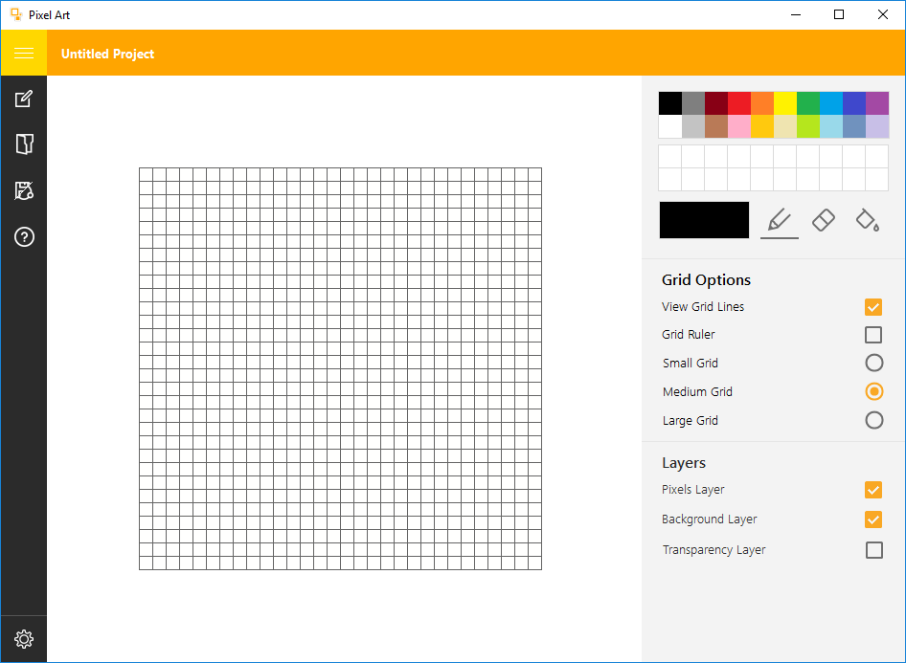Hide the Pixels Layer
This screenshot has width=906, height=663.
tap(873, 490)
